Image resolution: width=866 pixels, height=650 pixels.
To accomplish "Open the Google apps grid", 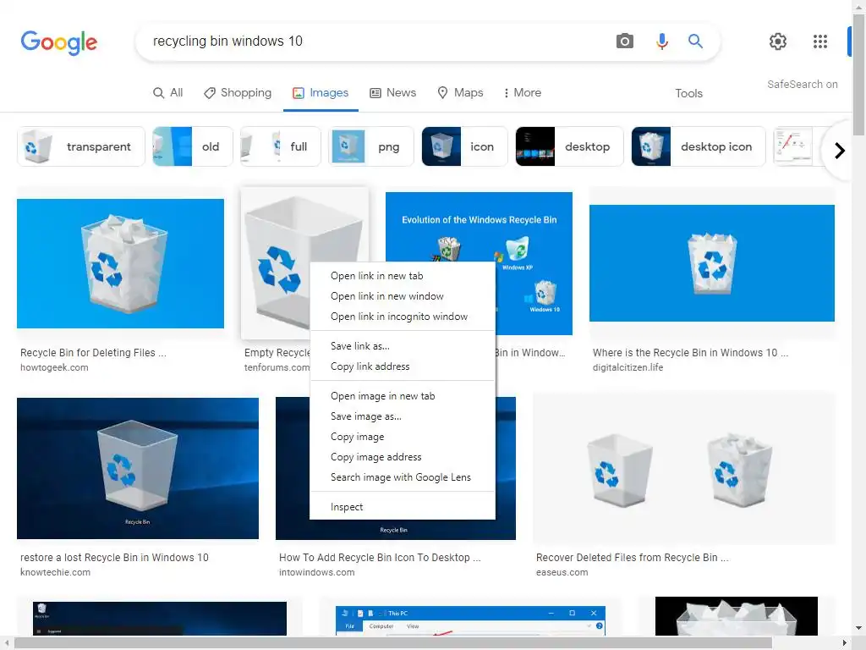I will pyautogui.click(x=820, y=41).
